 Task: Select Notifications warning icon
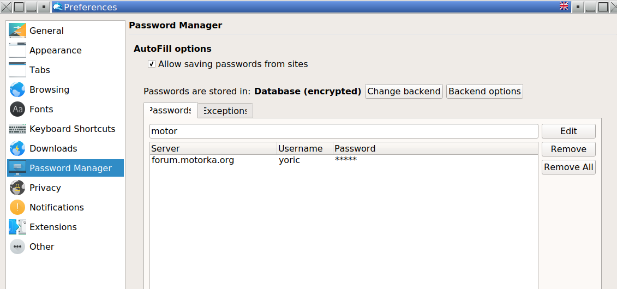[x=17, y=207]
